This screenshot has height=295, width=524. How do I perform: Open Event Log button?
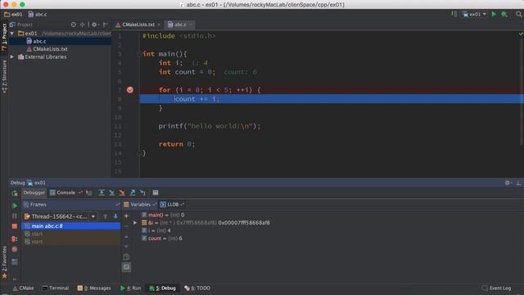[x=496, y=288]
